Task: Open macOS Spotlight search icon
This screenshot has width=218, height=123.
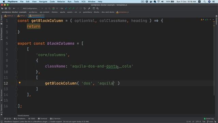Action: (x=205, y=1)
